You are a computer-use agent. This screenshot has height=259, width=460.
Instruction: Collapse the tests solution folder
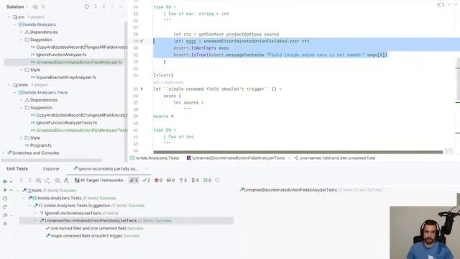(x=9, y=85)
